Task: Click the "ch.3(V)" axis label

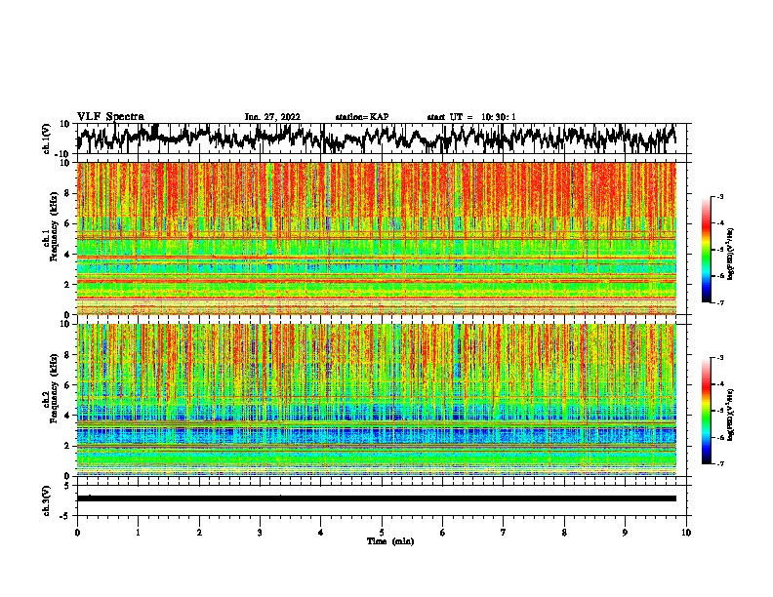Action: coord(47,500)
